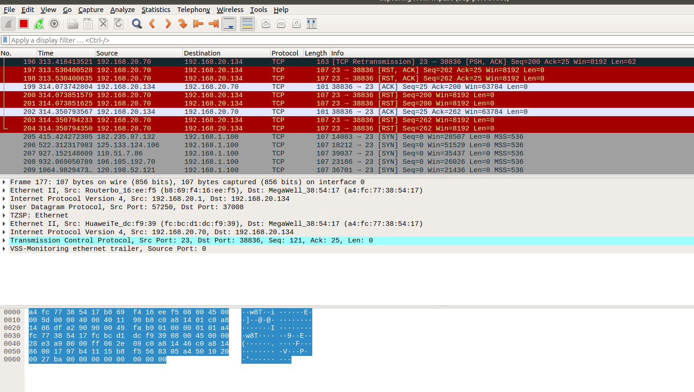694x392 pixels.
Task: Zoom in on packet list text
Action: (x=265, y=24)
